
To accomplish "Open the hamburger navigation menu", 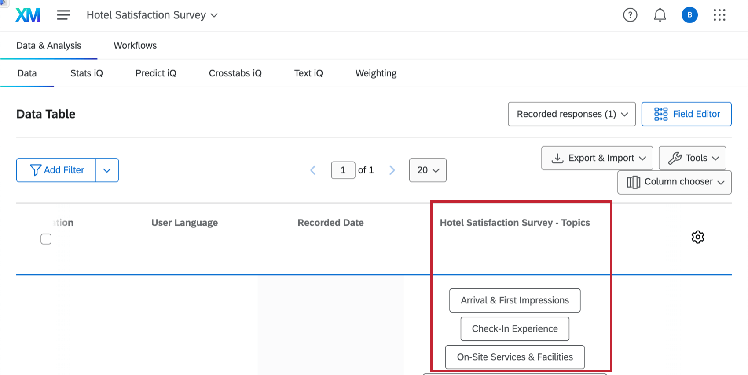I will 63,15.
